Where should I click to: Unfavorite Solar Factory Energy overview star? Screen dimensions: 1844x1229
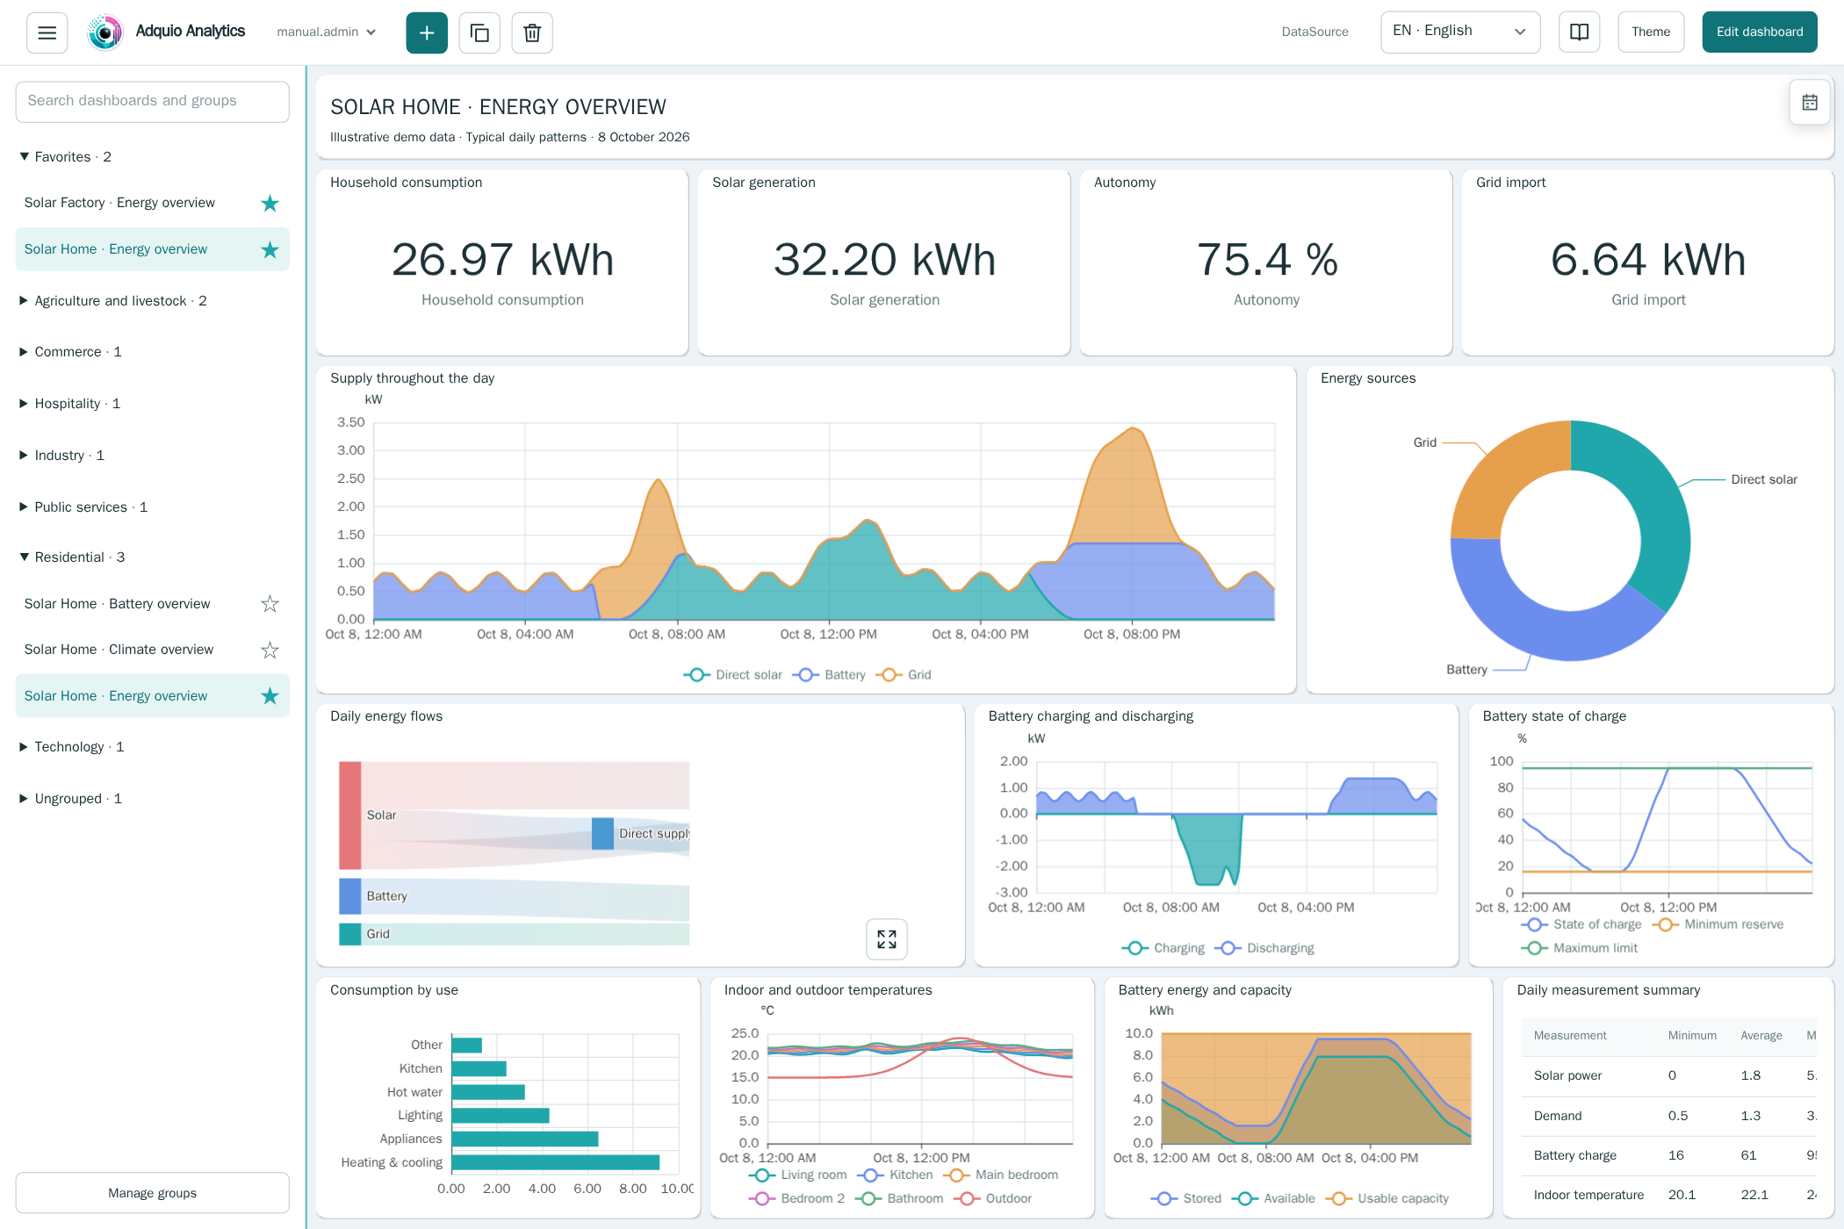[x=270, y=204]
